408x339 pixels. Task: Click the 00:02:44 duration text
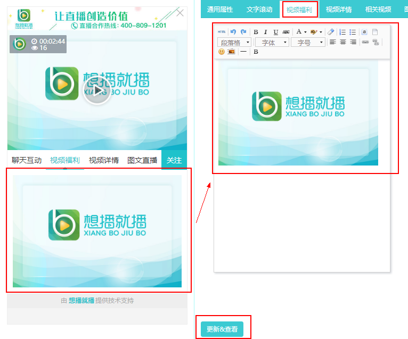pos(52,42)
